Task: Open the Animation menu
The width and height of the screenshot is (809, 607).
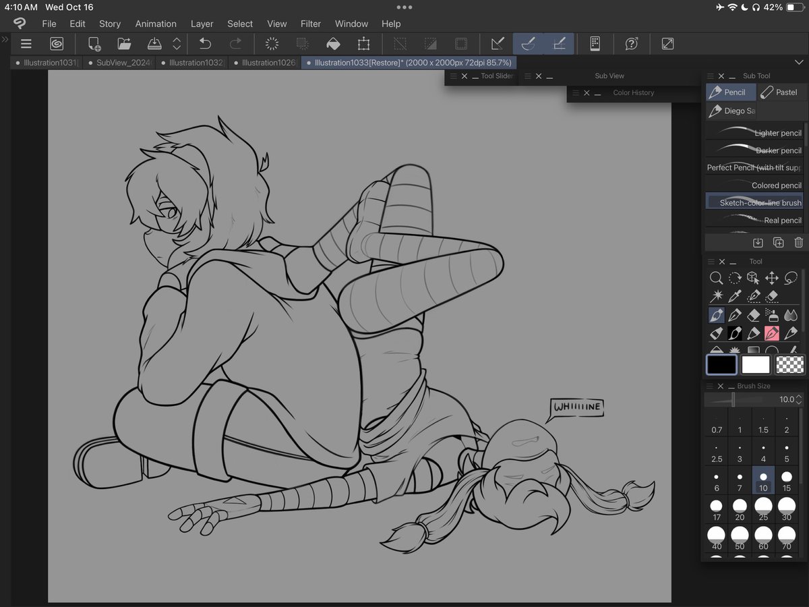Action: pyautogui.click(x=156, y=24)
